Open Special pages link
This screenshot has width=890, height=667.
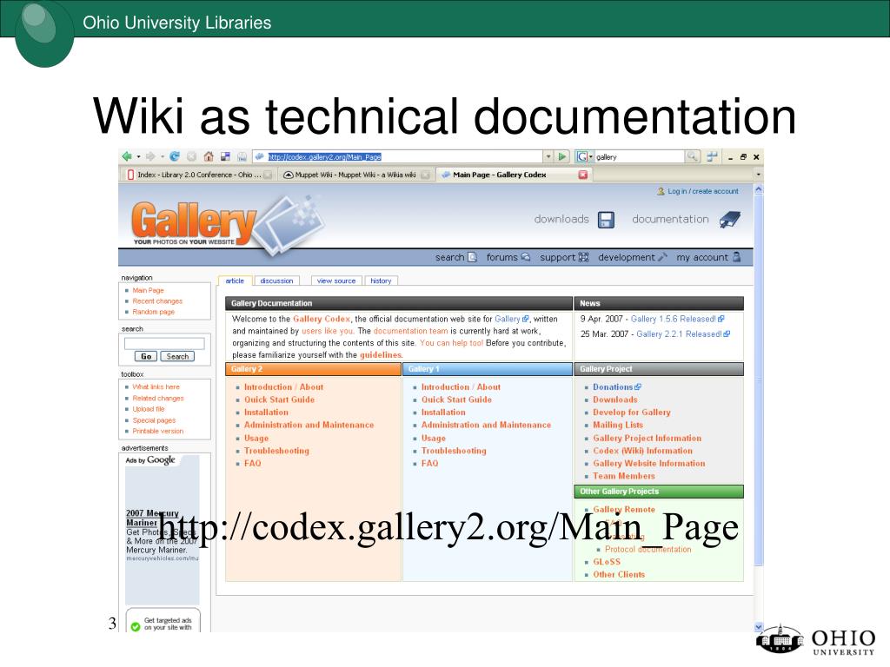[x=154, y=420]
